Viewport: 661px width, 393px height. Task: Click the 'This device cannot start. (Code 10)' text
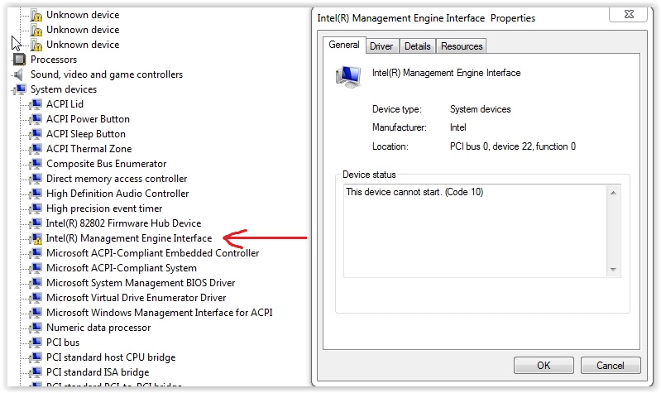point(414,192)
